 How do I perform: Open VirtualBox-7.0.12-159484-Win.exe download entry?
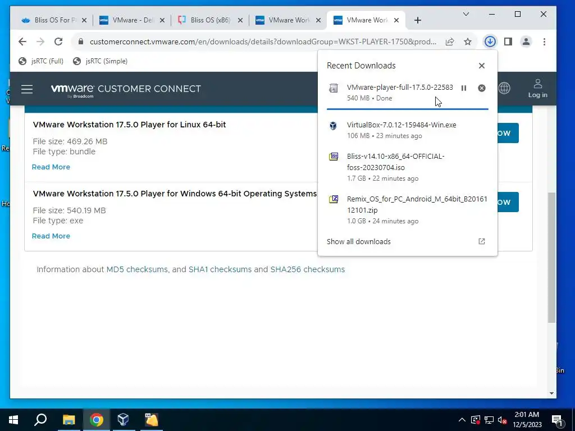tap(408, 130)
